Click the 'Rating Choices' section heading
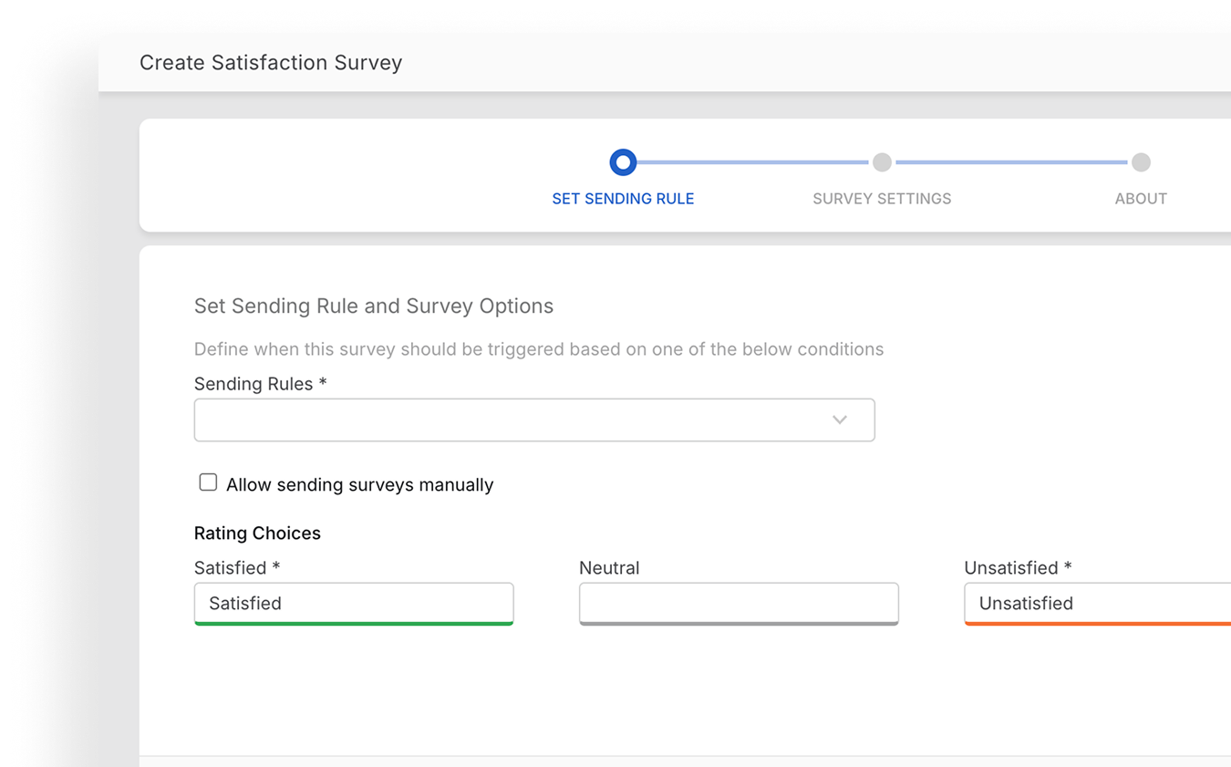The height and width of the screenshot is (767, 1231). tap(257, 534)
